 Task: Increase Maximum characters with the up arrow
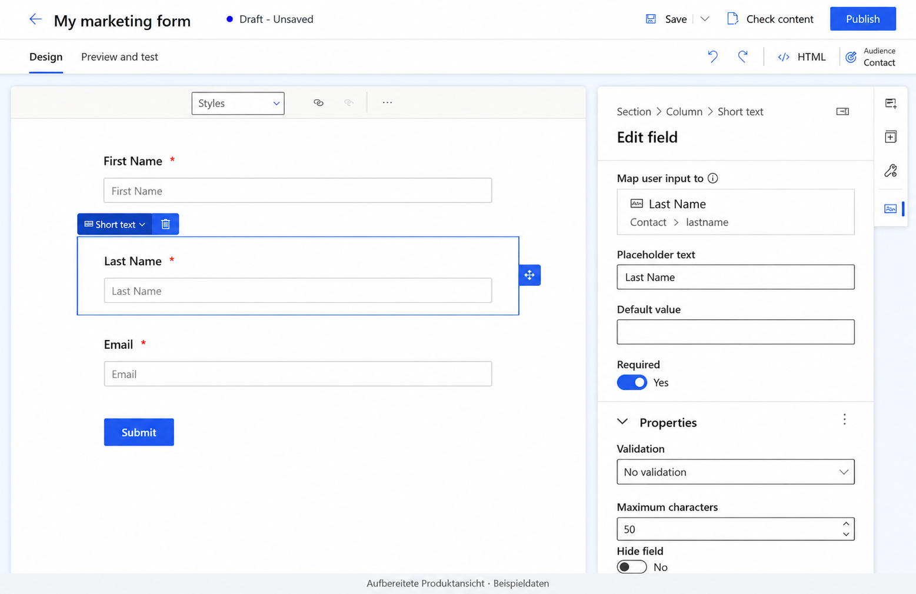[845, 524]
